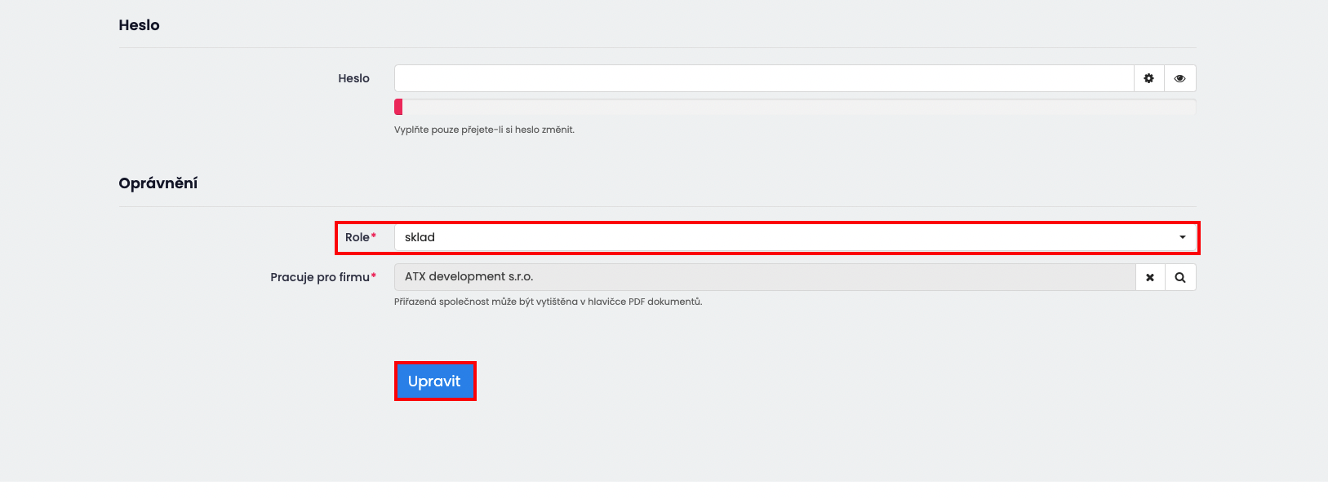Click hint text 'Vyplňte pouze přejete-li si heslo změnit.'

click(x=484, y=130)
